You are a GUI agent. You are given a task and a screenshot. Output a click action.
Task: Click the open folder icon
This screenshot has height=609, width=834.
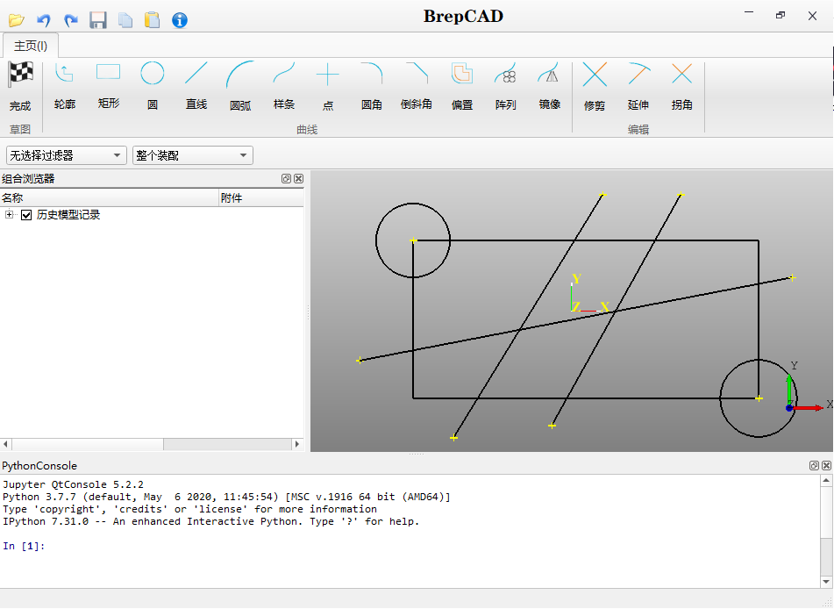tap(17, 20)
